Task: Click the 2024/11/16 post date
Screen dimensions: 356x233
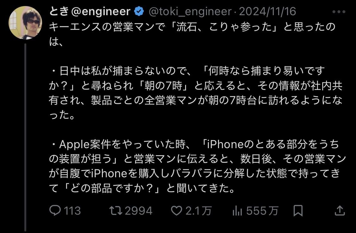Action: (x=267, y=12)
